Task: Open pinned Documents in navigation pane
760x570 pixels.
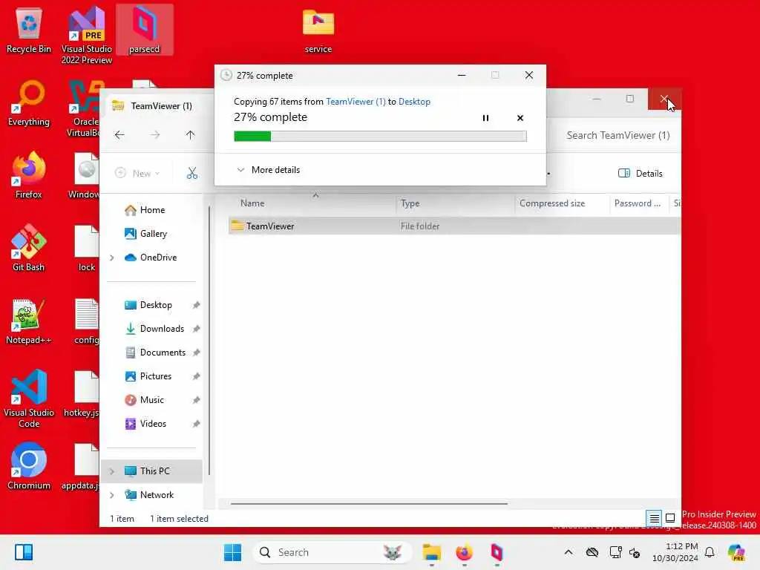Action: coord(163,353)
